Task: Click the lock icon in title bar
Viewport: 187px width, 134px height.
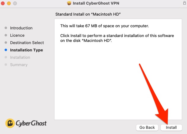Action: point(185,3)
